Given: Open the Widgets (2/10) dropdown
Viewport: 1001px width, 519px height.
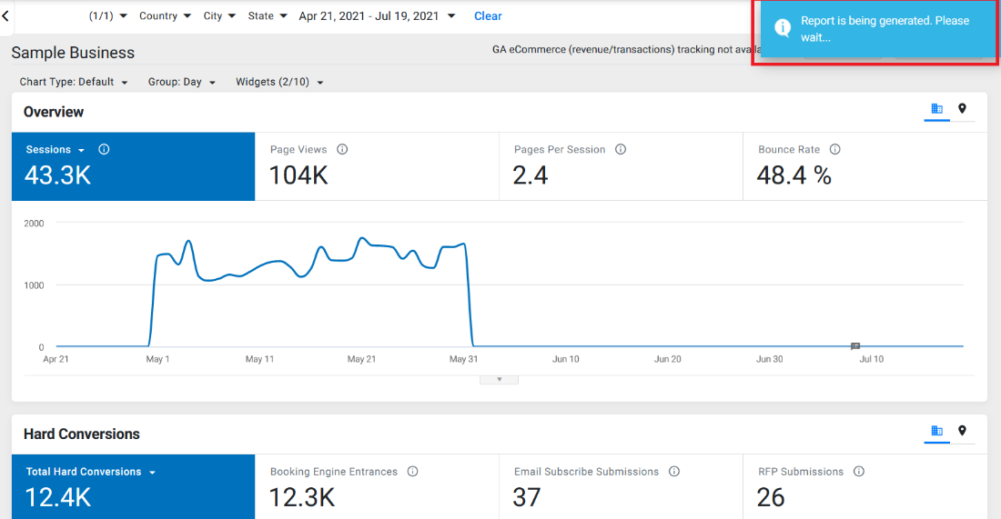Looking at the screenshot, I should [x=279, y=82].
